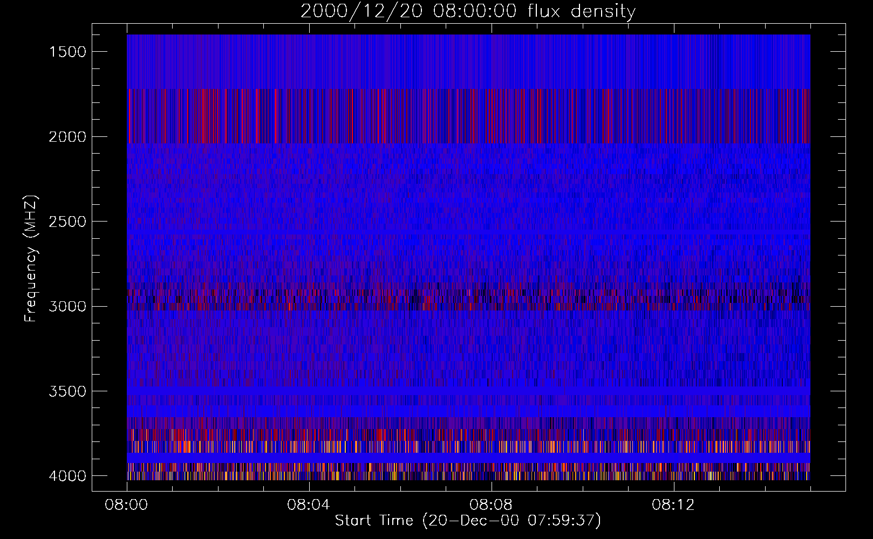Select the 3500 frequency tick label
The image size is (873, 539).
point(67,391)
